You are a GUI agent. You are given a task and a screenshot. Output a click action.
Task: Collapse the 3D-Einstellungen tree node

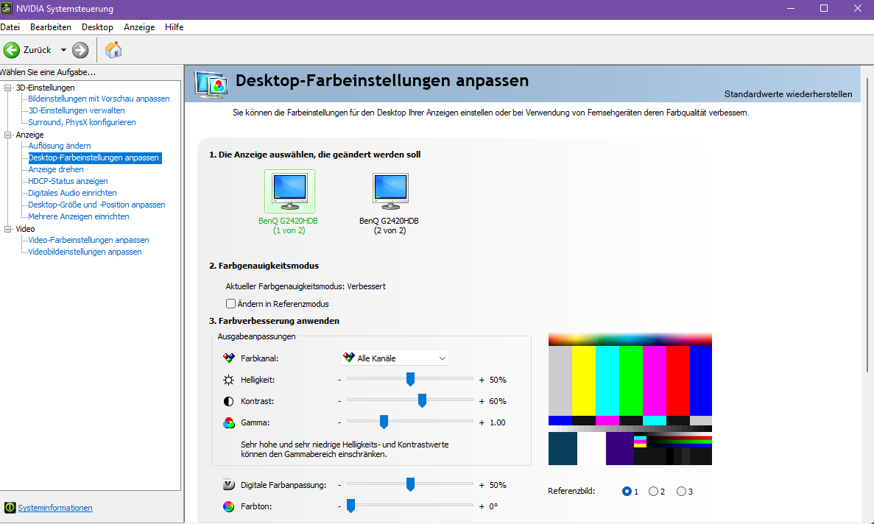[x=8, y=88]
